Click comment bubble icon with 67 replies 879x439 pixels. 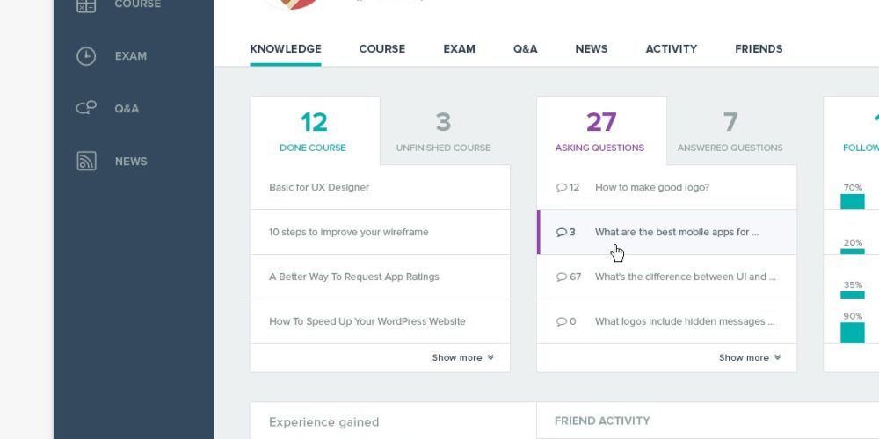(x=562, y=277)
